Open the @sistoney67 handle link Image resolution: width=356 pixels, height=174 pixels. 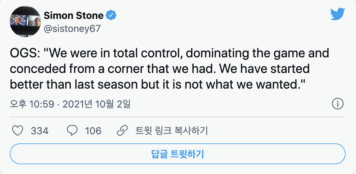coord(72,29)
